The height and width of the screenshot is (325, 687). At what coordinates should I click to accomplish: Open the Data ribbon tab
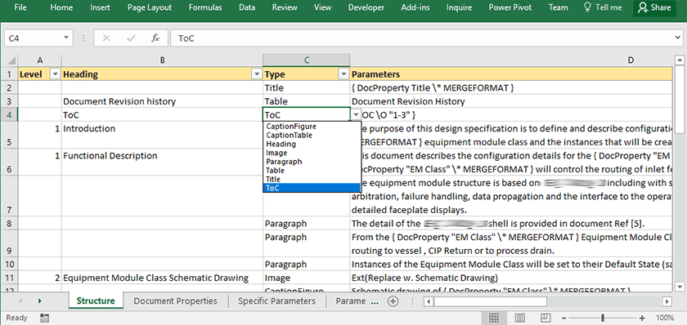pyautogui.click(x=248, y=7)
